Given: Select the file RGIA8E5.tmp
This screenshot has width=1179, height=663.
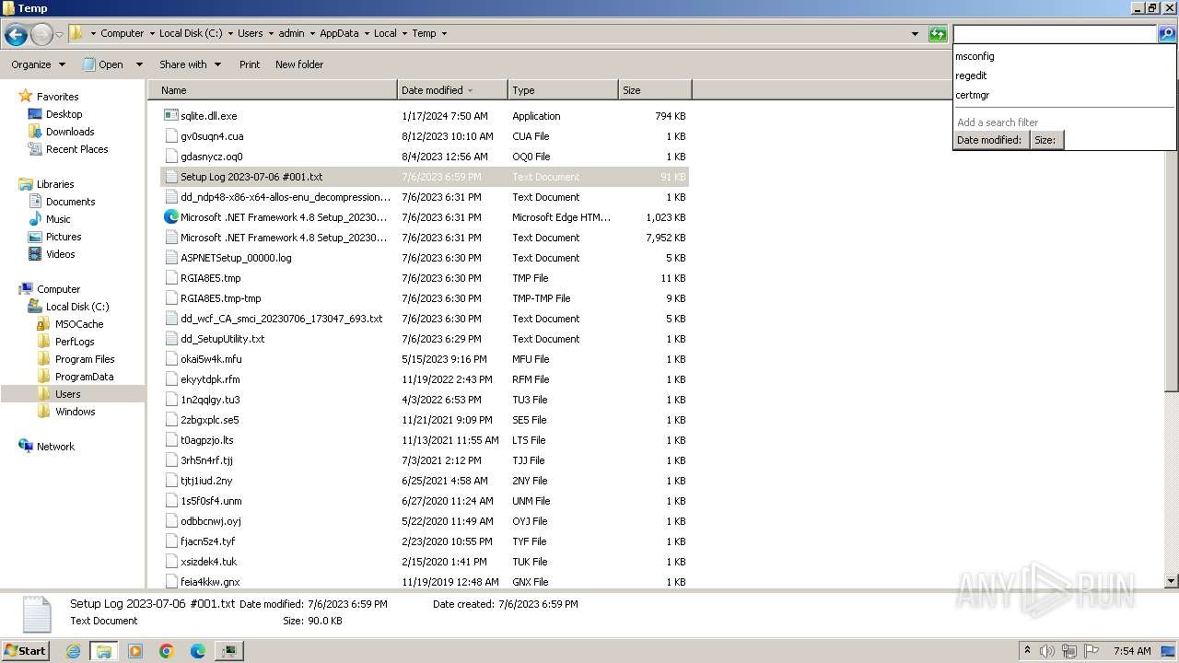Looking at the screenshot, I should click(x=210, y=278).
